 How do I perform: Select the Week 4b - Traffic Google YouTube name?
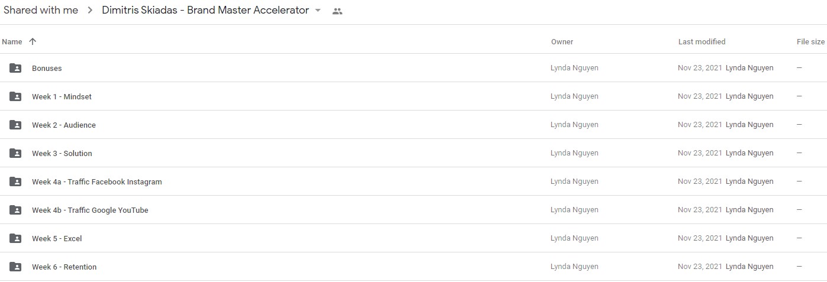(x=90, y=210)
